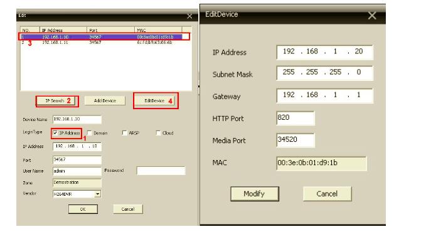Click the NO. column header
The image size is (426, 234).
coord(30,30)
